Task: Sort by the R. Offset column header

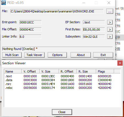Action: click(x=68, y=71)
